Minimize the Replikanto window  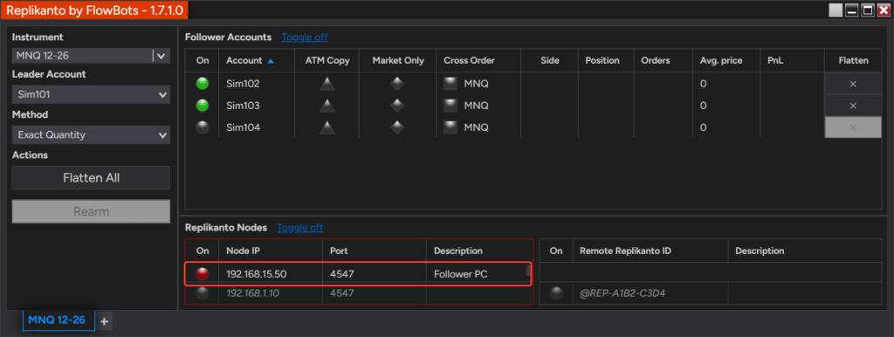coord(852,10)
